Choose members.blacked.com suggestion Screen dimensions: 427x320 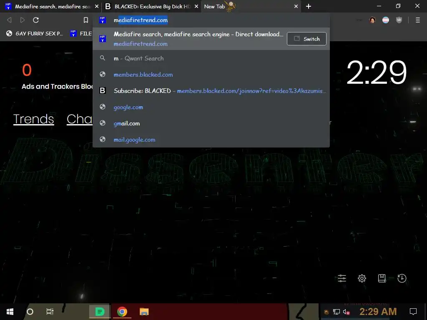click(211, 75)
